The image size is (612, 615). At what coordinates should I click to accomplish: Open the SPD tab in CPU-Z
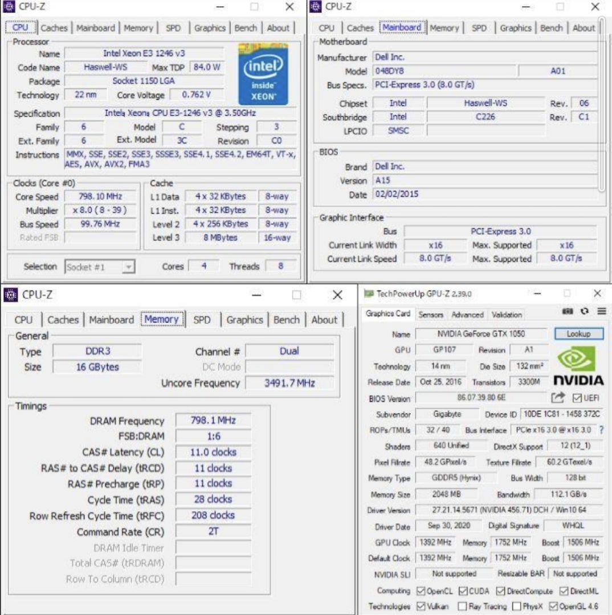pos(173,27)
